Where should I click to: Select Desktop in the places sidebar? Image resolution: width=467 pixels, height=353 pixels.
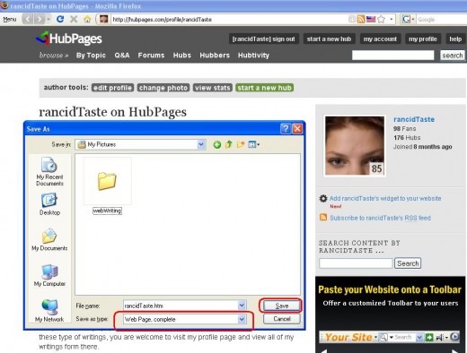[49, 204]
